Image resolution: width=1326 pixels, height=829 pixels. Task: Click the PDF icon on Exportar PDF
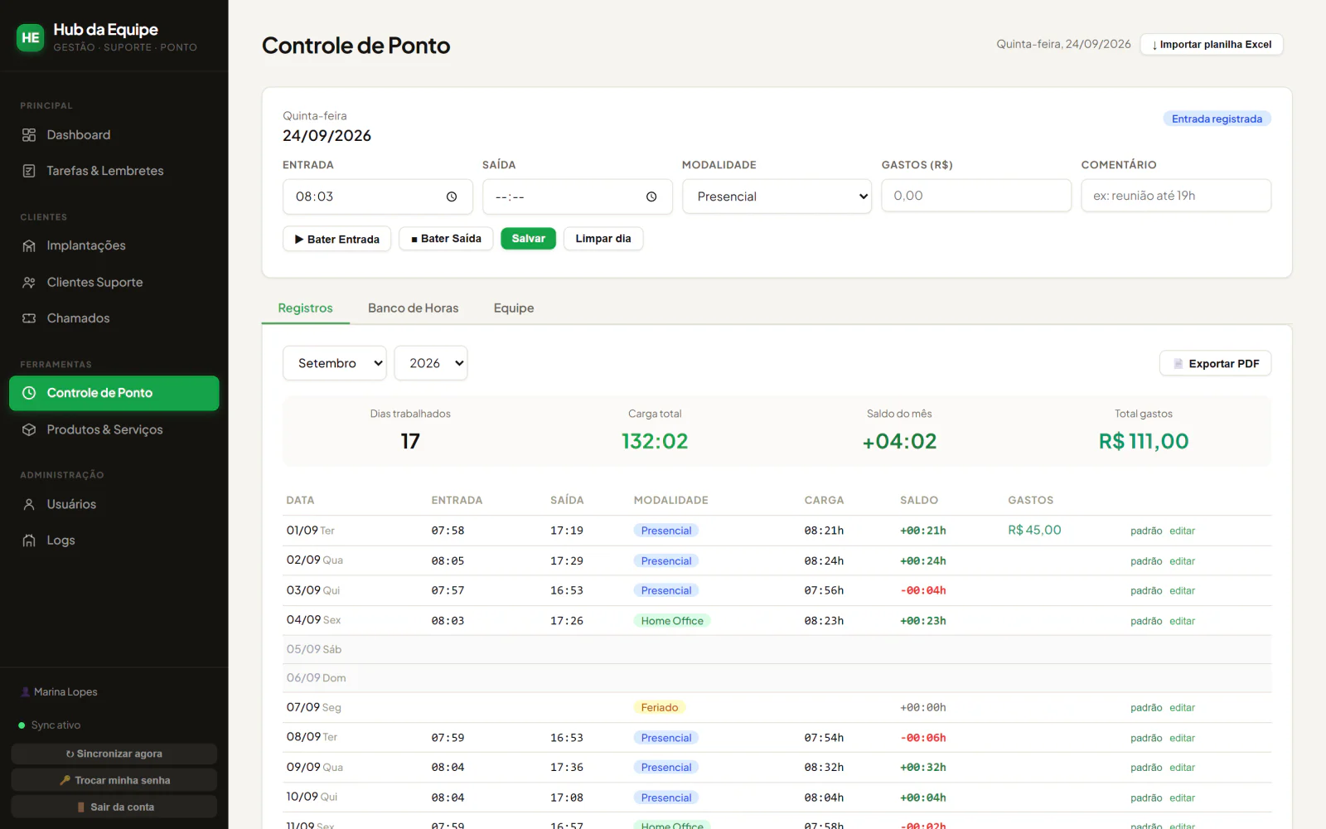coord(1178,363)
